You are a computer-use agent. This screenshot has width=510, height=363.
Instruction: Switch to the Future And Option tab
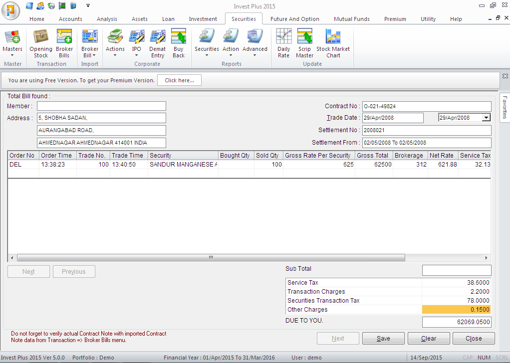(x=295, y=19)
